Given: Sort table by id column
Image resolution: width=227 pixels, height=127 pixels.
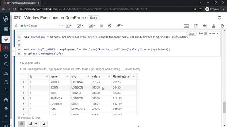Looking at the screenshot, I should point(47,77).
